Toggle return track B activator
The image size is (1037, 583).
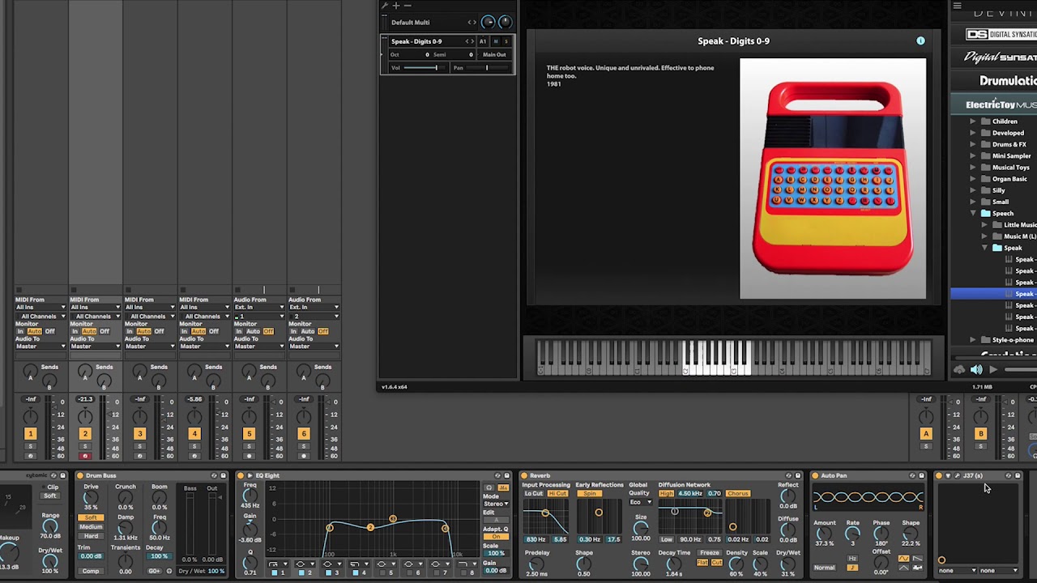click(980, 434)
